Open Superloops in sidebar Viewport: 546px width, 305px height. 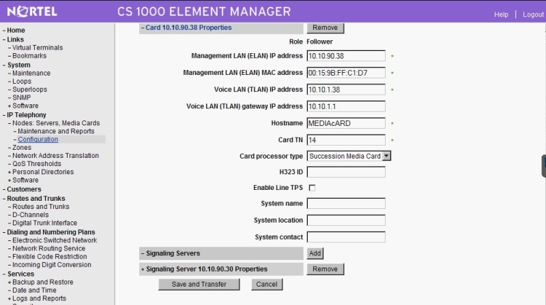point(29,89)
